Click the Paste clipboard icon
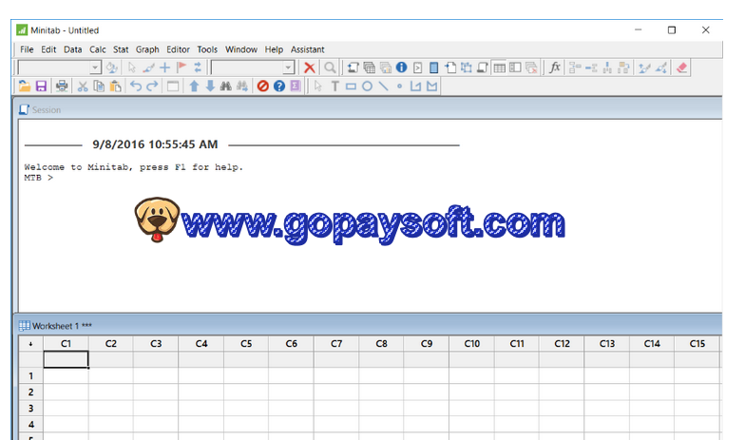Screen dimensions: 745x440 coord(115,86)
